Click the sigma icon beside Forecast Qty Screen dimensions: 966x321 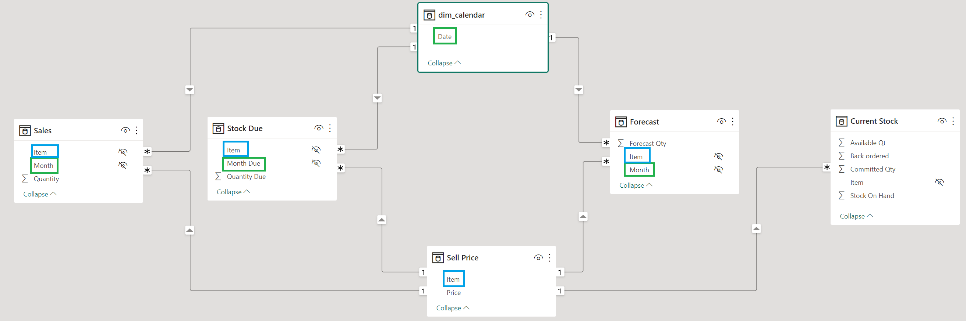click(x=621, y=143)
